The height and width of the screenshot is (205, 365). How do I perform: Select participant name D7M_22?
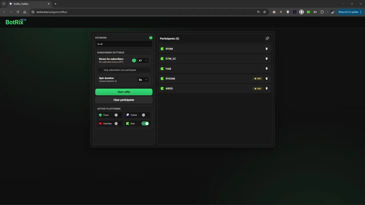(171, 59)
